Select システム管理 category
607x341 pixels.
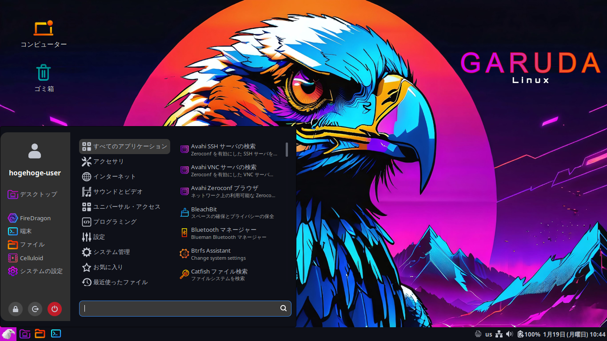click(x=124, y=252)
